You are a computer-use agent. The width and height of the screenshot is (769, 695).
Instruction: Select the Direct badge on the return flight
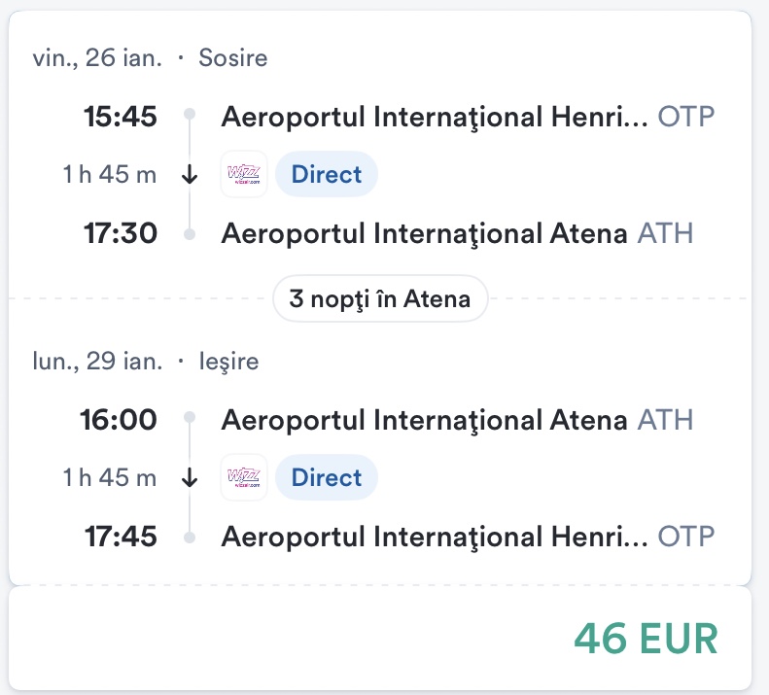(x=326, y=477)
